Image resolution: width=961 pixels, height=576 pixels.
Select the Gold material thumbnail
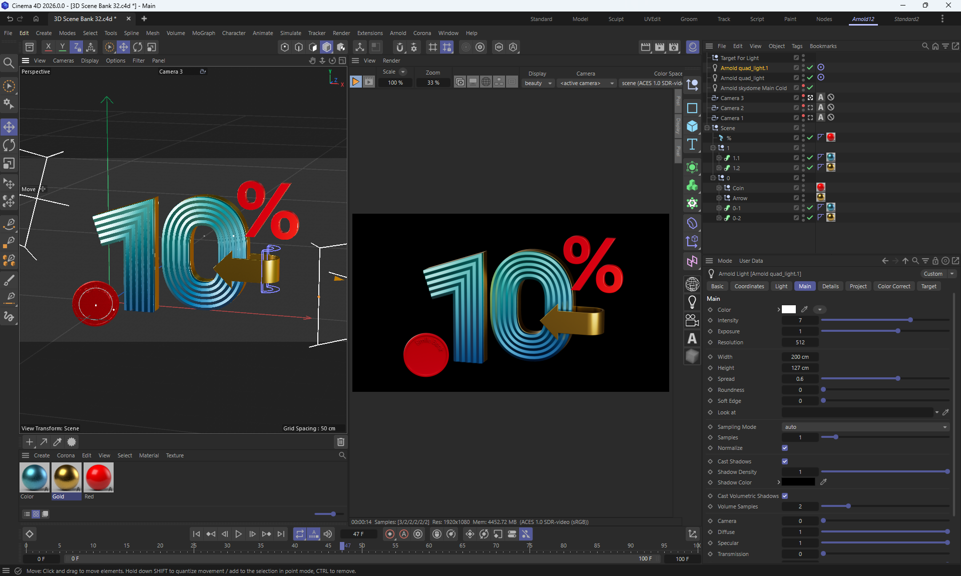tap(66, 477)
